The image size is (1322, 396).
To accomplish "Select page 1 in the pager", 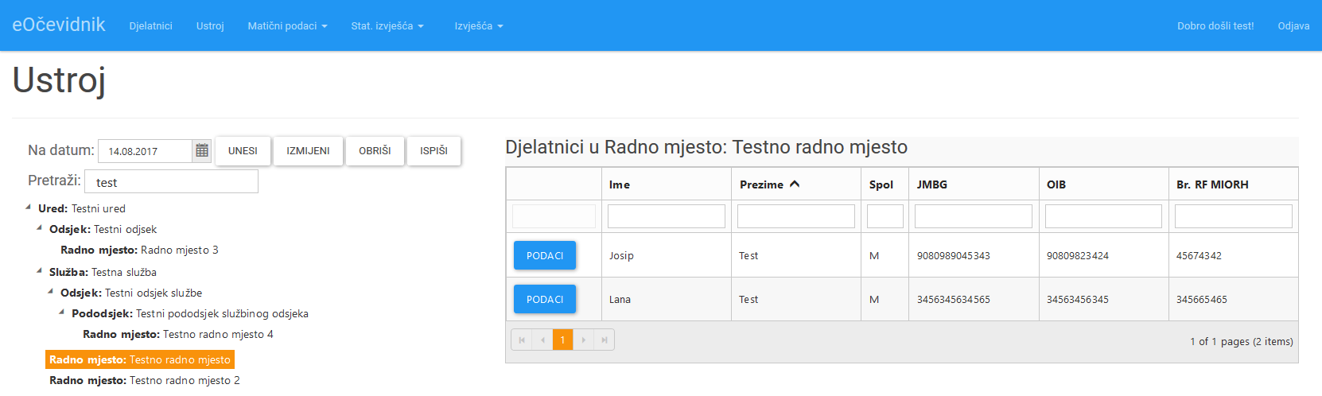I will (x=563, y=340).
